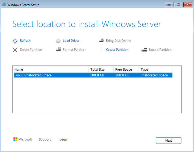Click the Next button
The width and height of the screenshot is (194, 152).
coord(169,141)
